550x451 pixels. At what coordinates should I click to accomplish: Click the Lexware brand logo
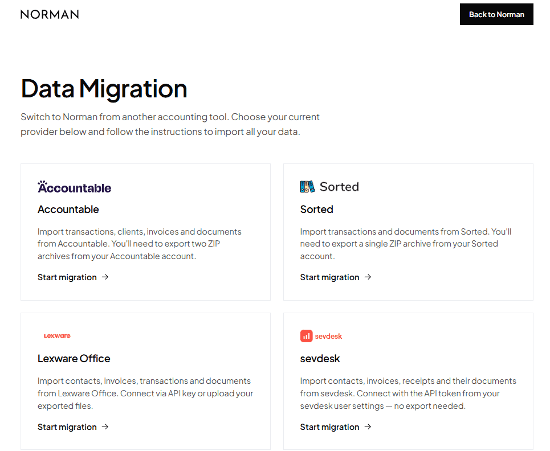click(x=57, y=336)
